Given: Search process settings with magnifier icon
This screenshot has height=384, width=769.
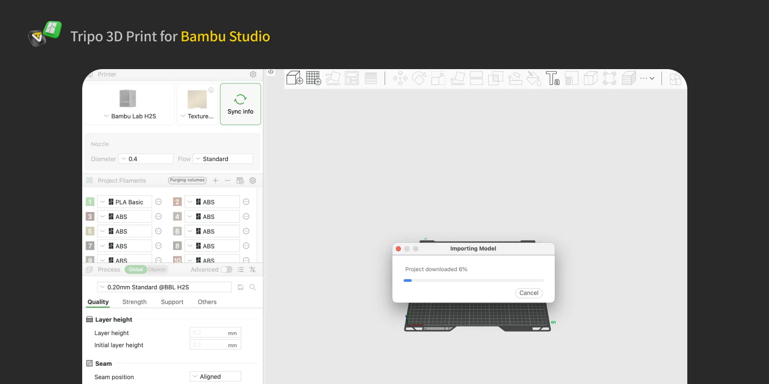Looking at the screenshot, I should coord(253,287).
